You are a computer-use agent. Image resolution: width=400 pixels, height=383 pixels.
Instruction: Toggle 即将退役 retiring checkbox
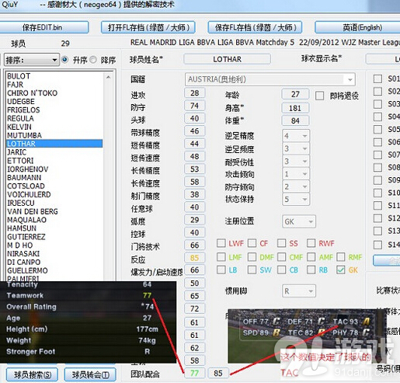[x=320, y=96]
